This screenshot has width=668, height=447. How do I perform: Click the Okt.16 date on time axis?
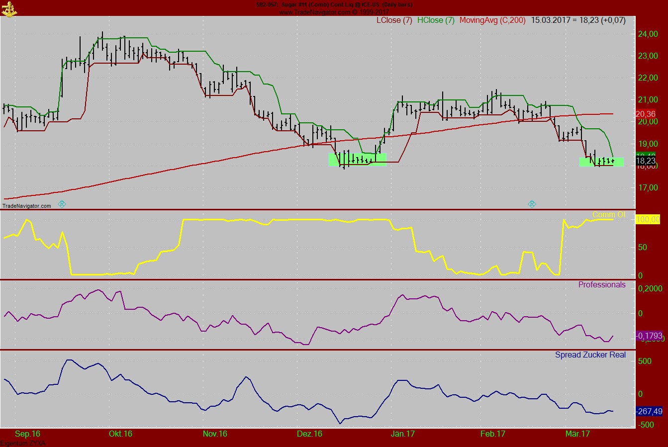pos(120,434)
